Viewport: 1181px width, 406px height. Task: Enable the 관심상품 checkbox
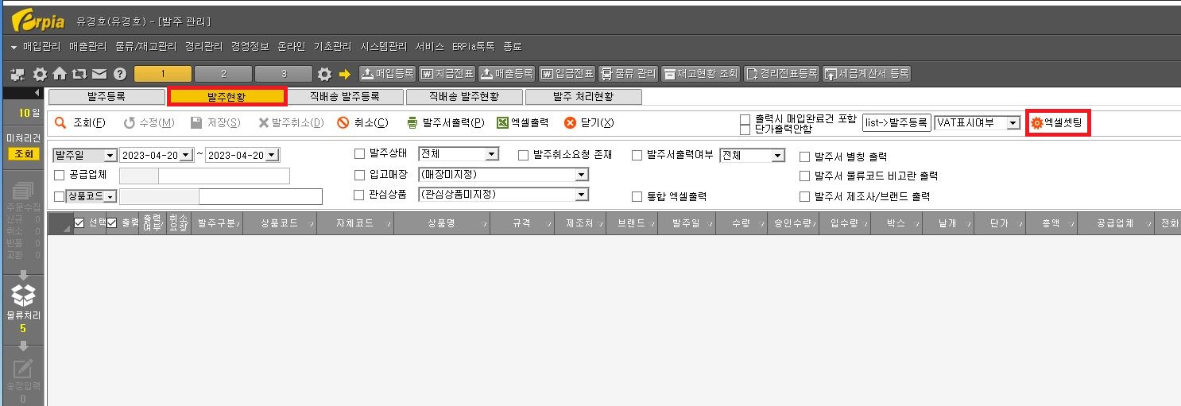[359, 195]
